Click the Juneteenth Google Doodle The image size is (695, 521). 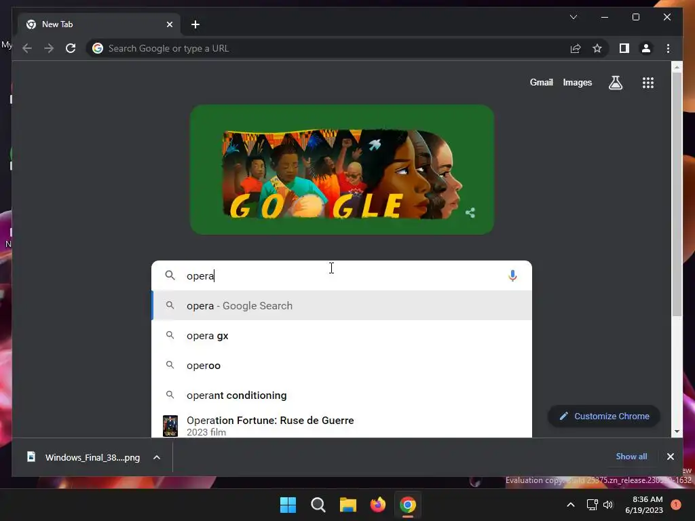[x=342, y=170]
